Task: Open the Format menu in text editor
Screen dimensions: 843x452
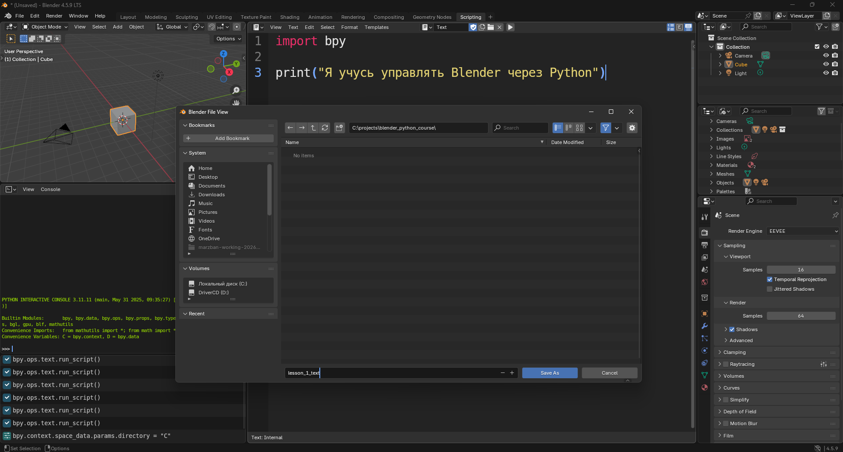Action: 350,27
